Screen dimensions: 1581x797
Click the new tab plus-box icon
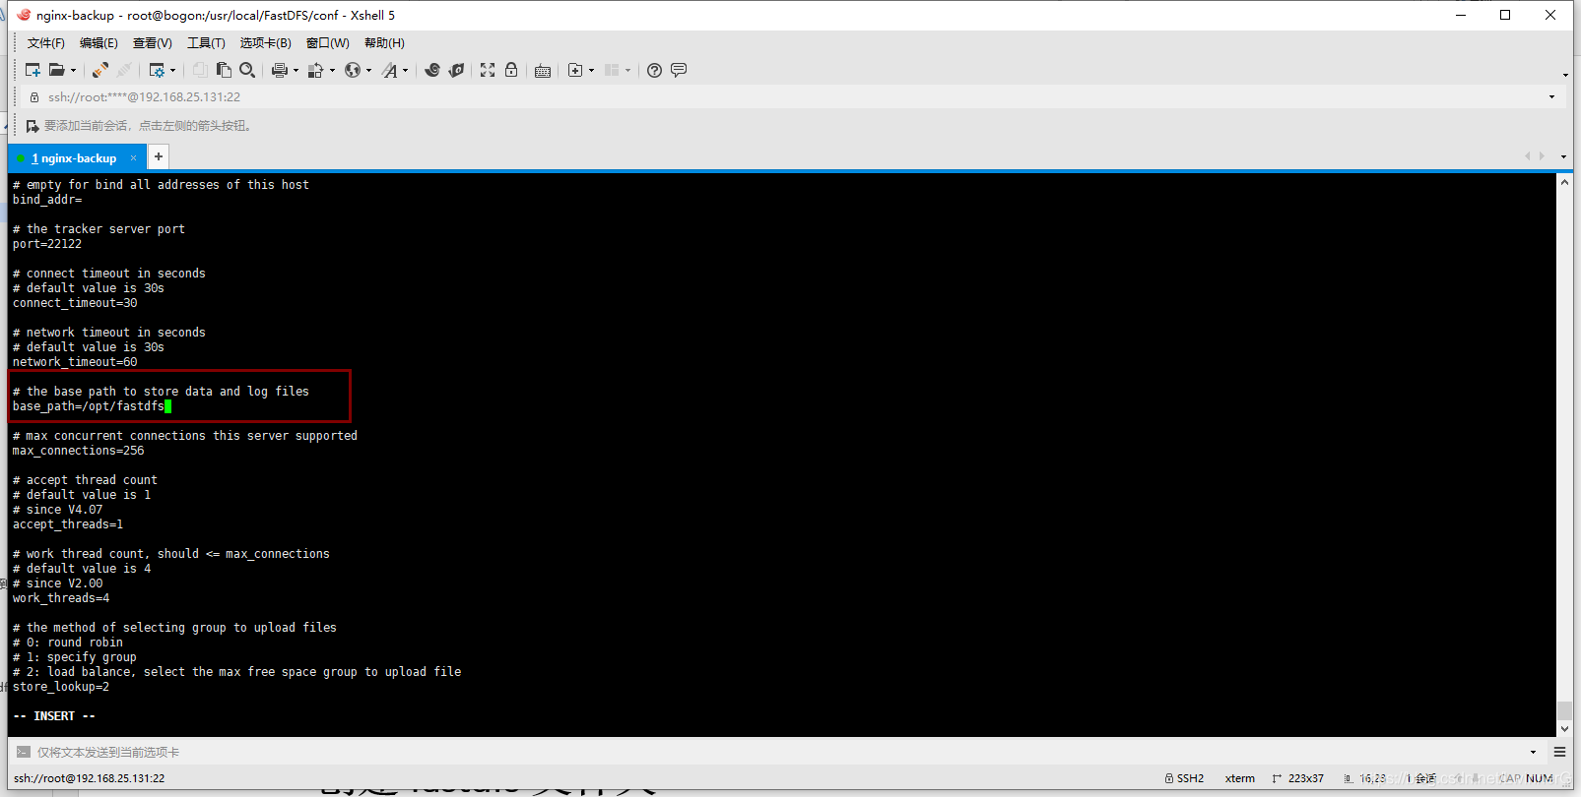(575, 70)
